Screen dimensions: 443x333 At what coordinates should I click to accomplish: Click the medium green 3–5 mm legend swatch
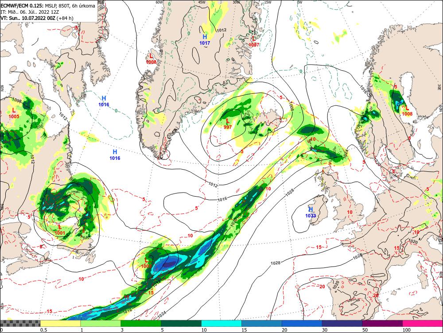coord(141,323)
